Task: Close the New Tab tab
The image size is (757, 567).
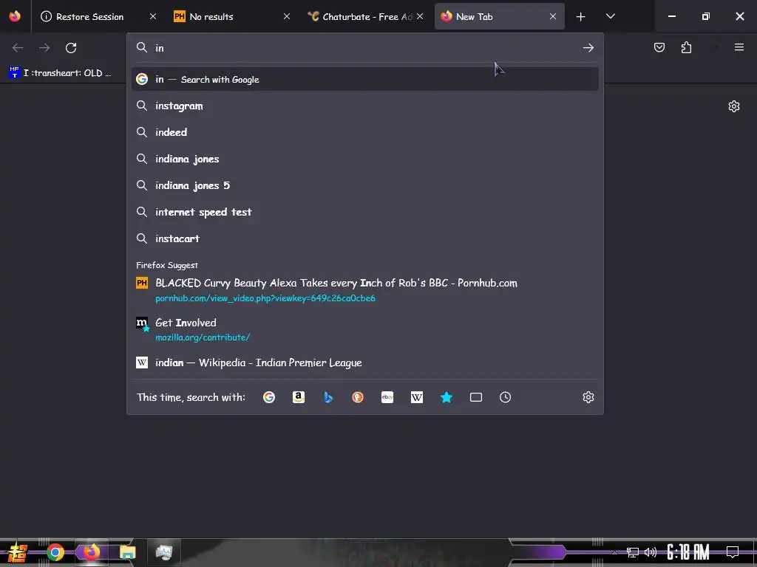Action: click(x=553, y=17)
